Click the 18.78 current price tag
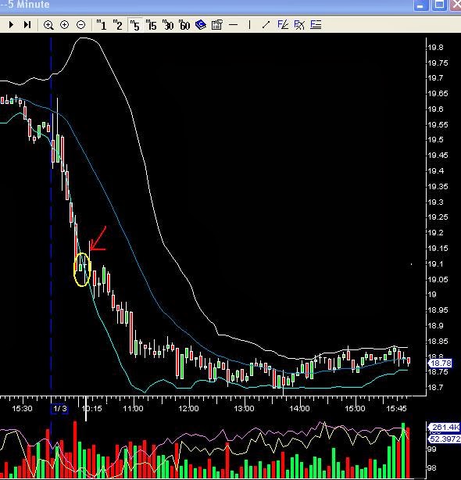This screenshot has height=480, width=461. pyautogui.click(x=441, y=364)
